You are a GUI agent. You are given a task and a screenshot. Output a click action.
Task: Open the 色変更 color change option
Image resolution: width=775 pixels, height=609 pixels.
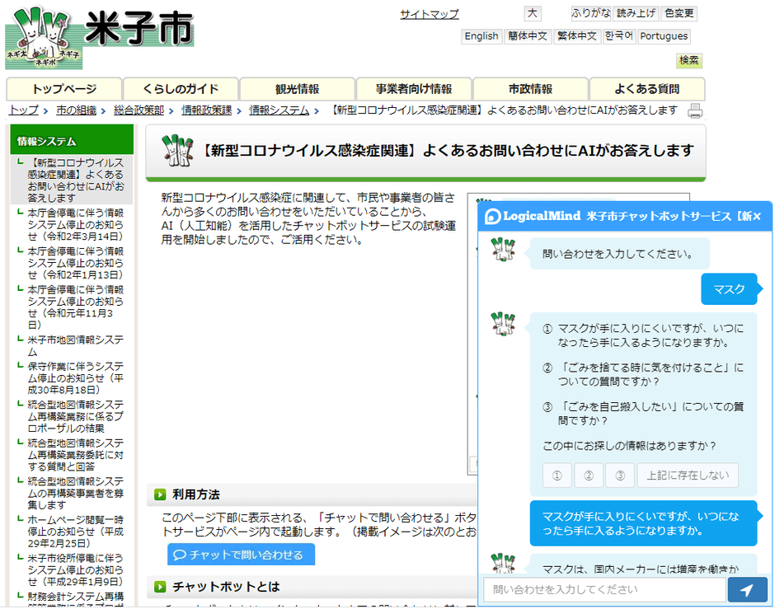679,13
